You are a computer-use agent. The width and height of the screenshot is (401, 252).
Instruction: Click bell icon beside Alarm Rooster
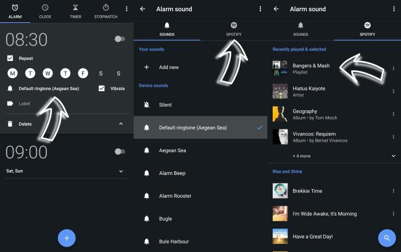coord(147,196)
